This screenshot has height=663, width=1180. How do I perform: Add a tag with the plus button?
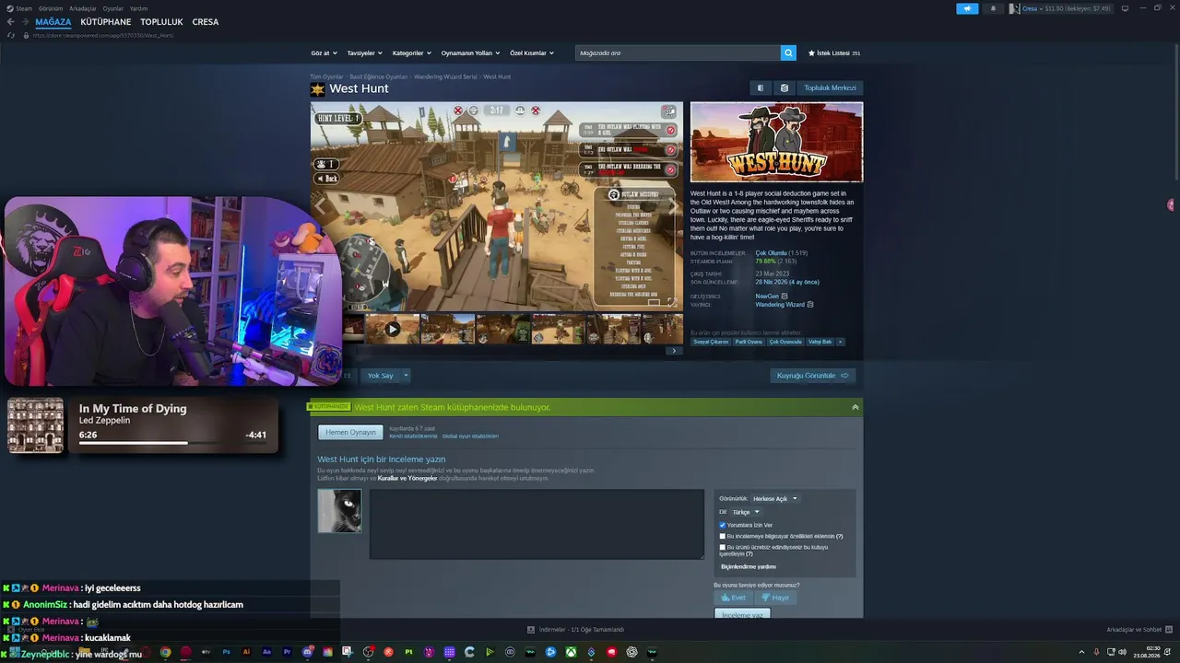click(x=840, y=342)
